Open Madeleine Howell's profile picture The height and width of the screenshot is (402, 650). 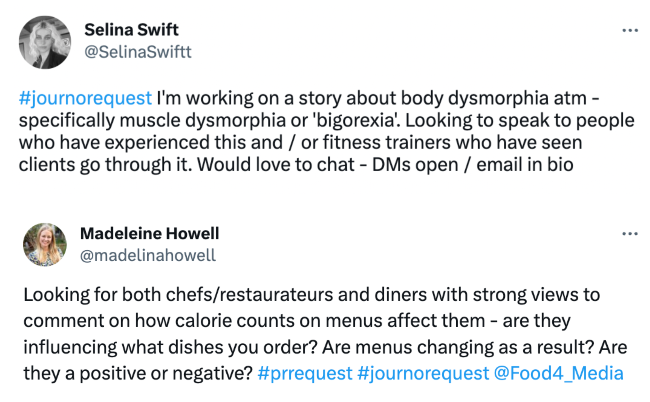45,245
